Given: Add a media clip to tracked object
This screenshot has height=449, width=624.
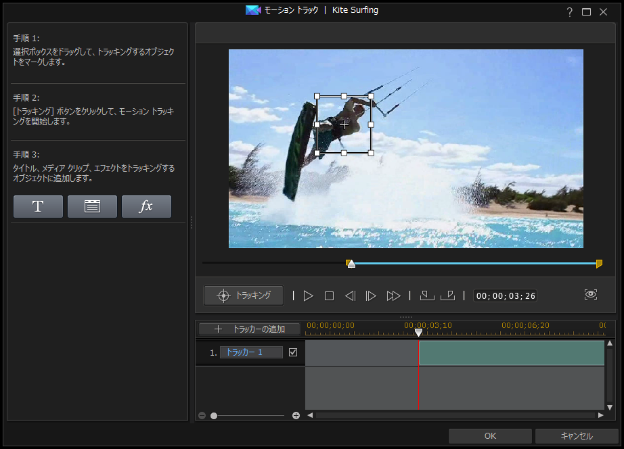Looking at the screenshot, I should click(x=92, y=207).
